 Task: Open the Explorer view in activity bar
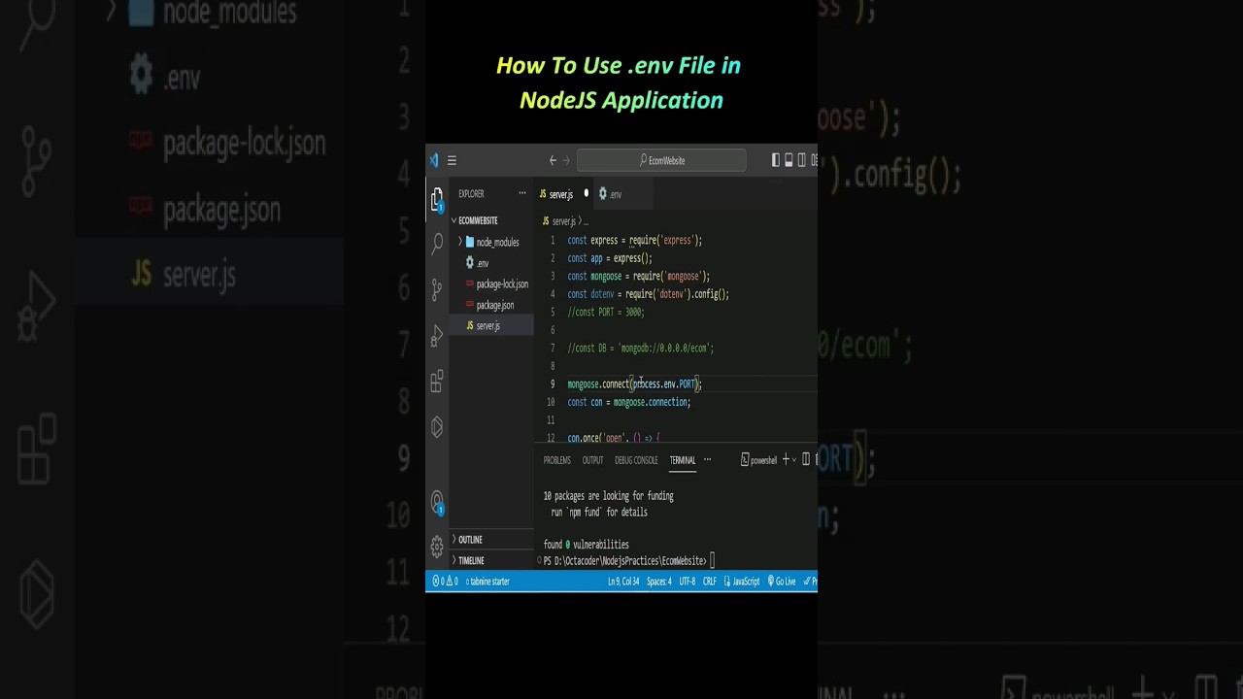click(437, 198)
